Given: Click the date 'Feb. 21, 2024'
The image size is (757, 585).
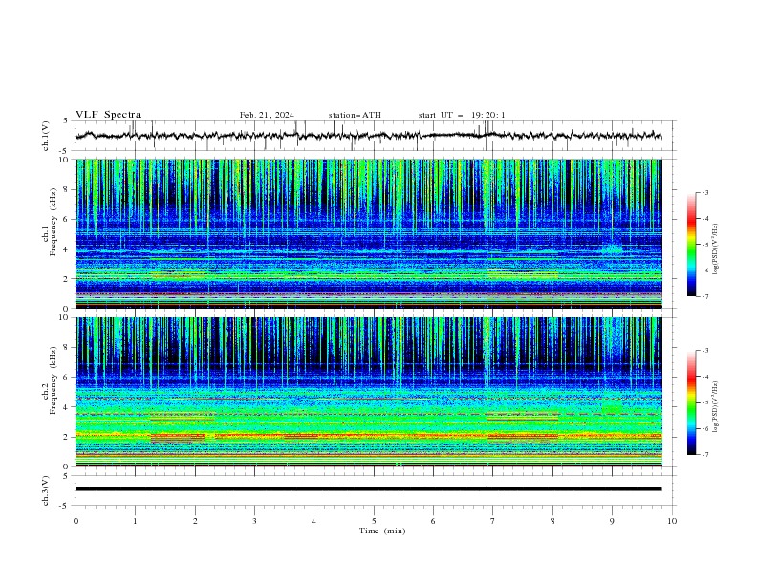Looking at the screenshot, I should pyautogui.click(x=267, y=115).
